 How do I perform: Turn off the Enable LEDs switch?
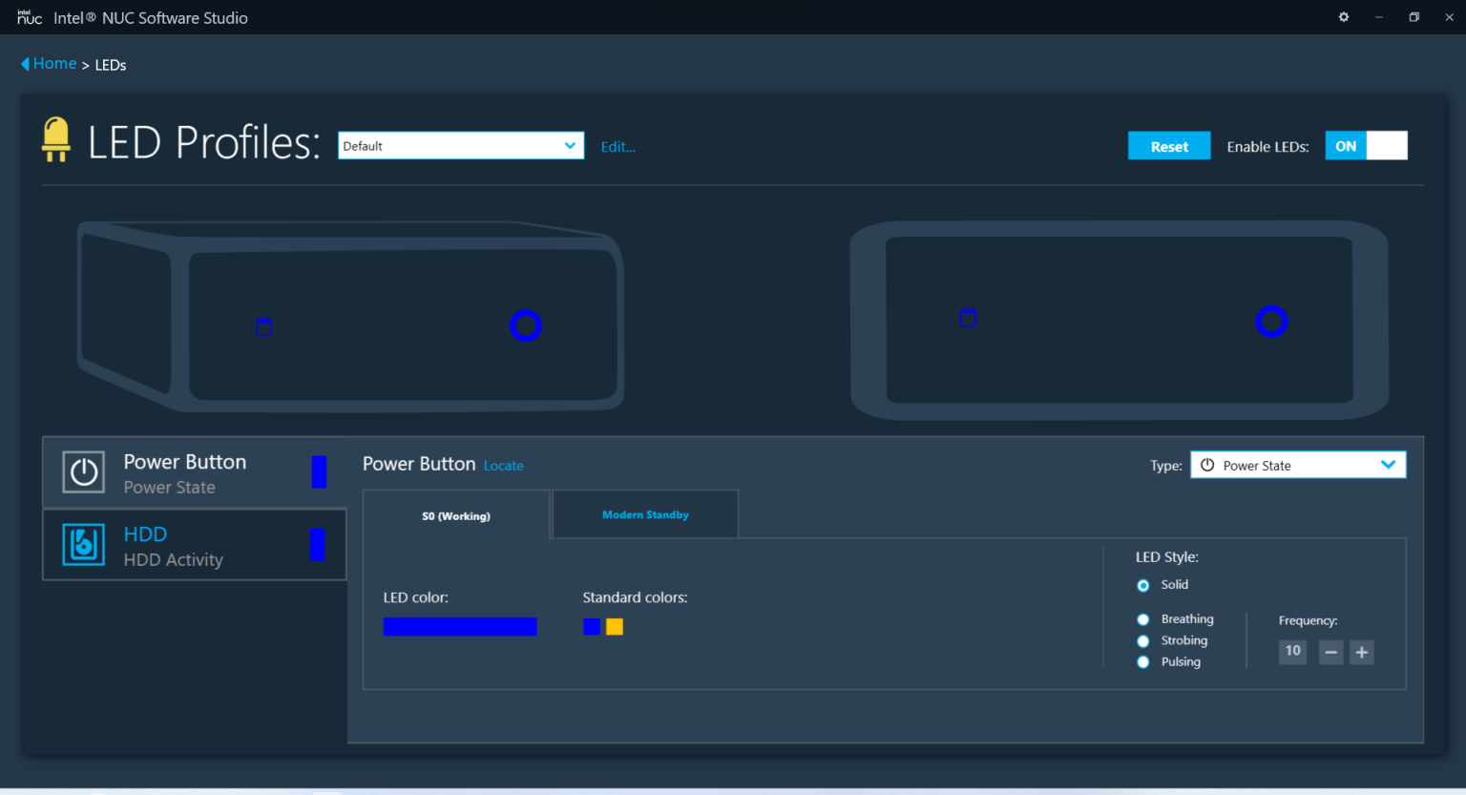point(1366,146)
